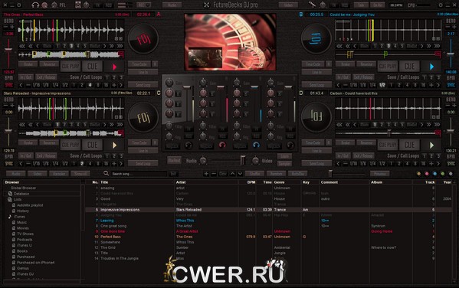
Task: Move selected song up with up arrow
Action: [x=232, y=174]
